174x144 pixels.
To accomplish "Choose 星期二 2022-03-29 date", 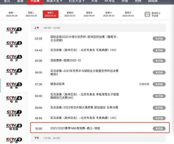I will 31,14.
